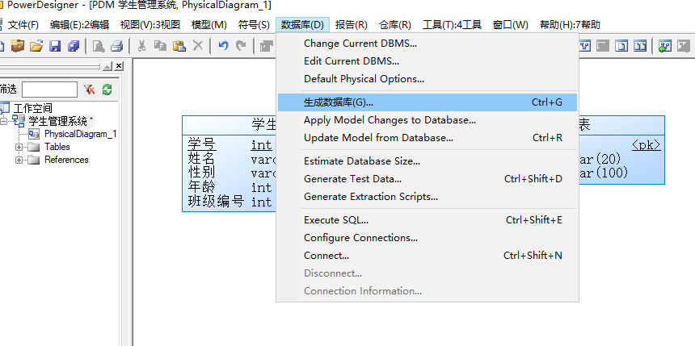Click the Print Preview toolbar icon
Viewport: 695px width, 346px height.
[99, 46]
